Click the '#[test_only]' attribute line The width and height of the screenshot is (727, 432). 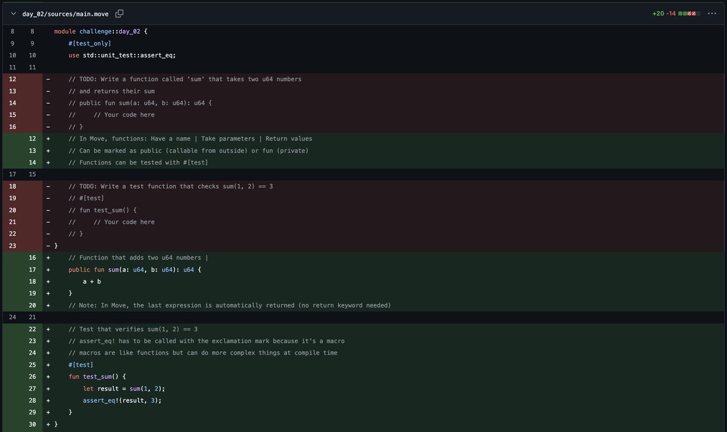point(90,44)
